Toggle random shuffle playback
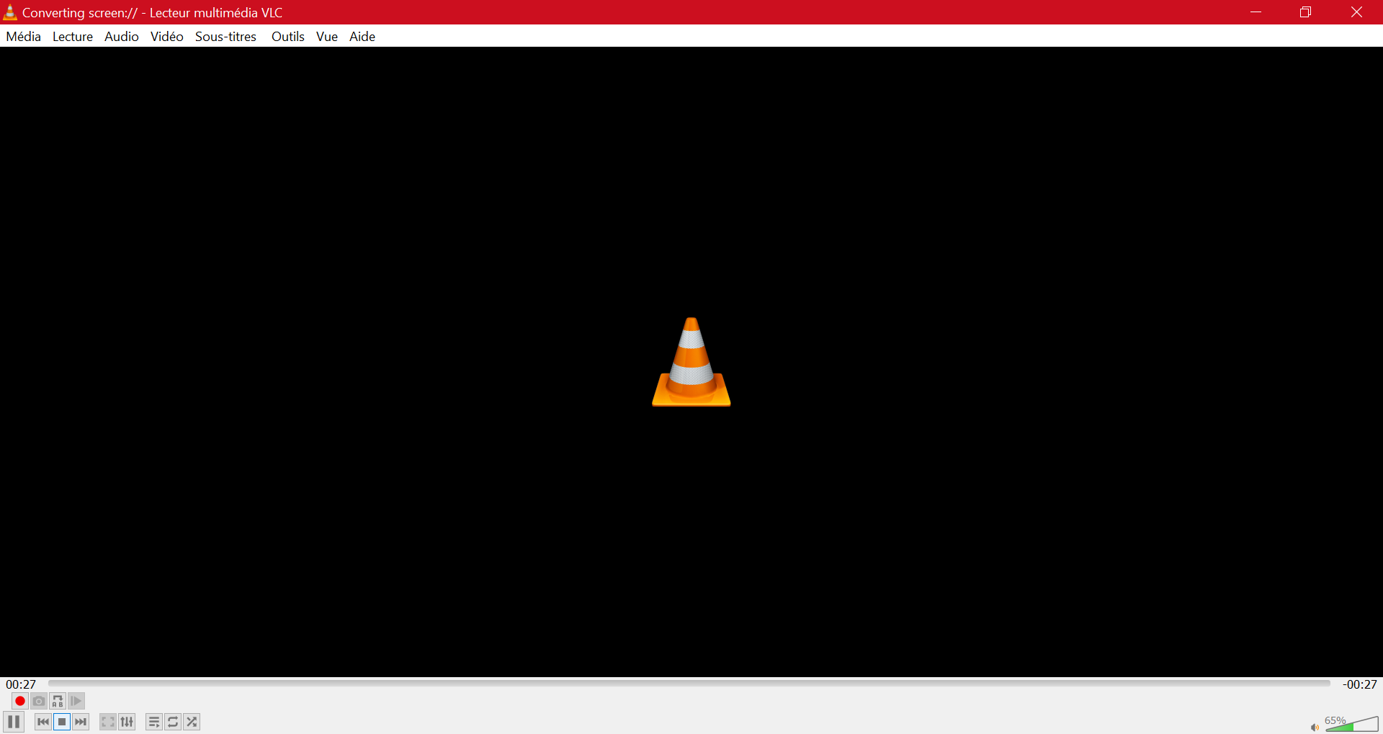The image size is (1383, 734). (192, 722)
